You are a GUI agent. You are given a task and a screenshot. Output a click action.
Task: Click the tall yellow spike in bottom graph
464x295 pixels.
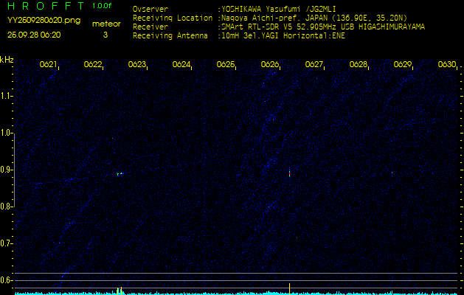[289, 289]
